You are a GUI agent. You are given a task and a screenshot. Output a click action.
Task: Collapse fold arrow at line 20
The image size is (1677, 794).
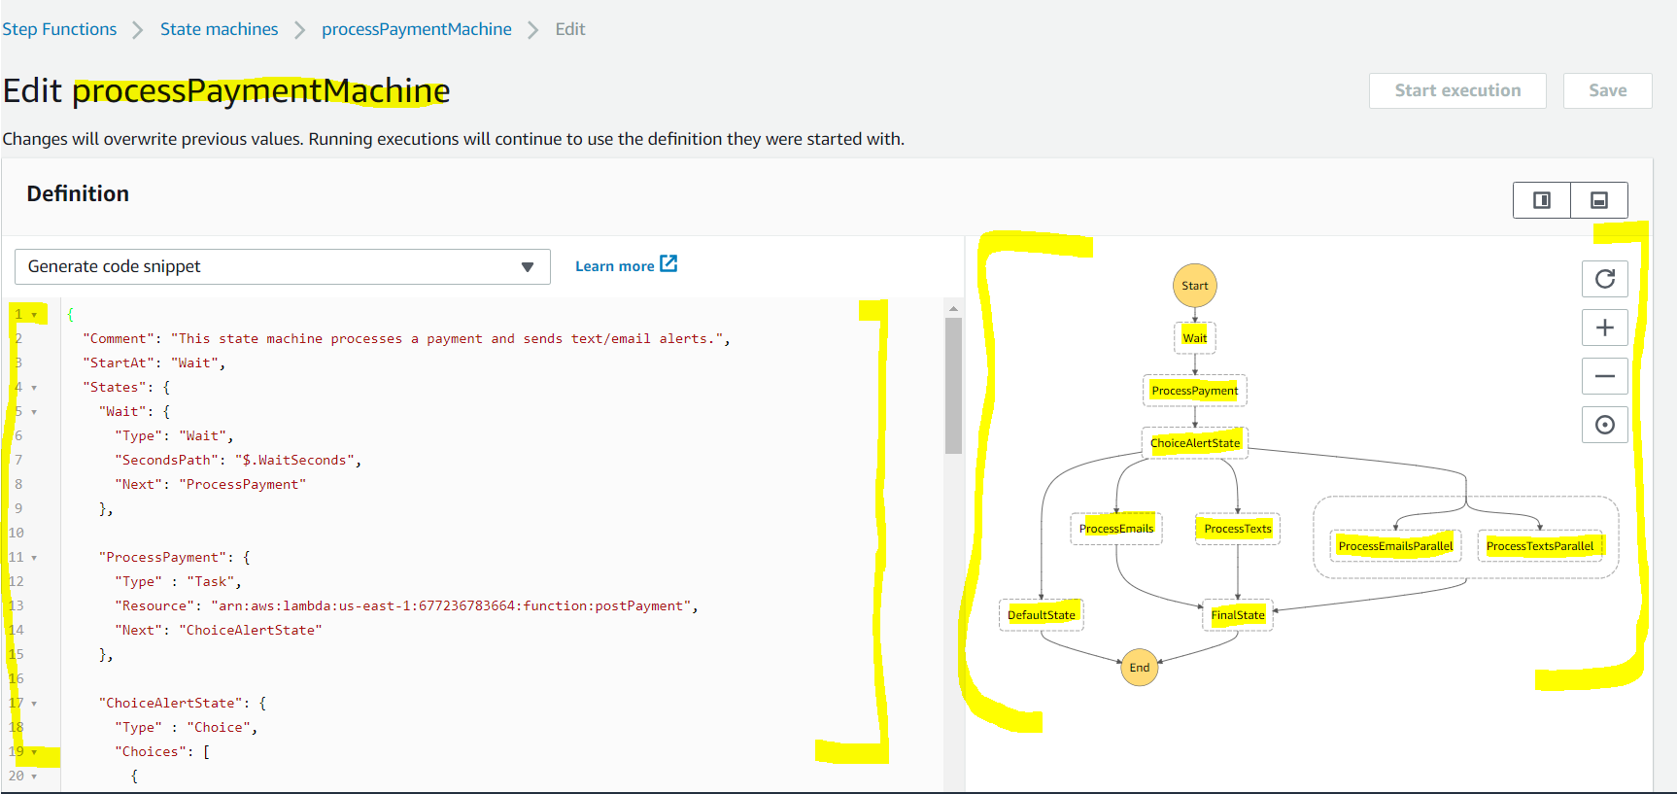click(34, 777)
